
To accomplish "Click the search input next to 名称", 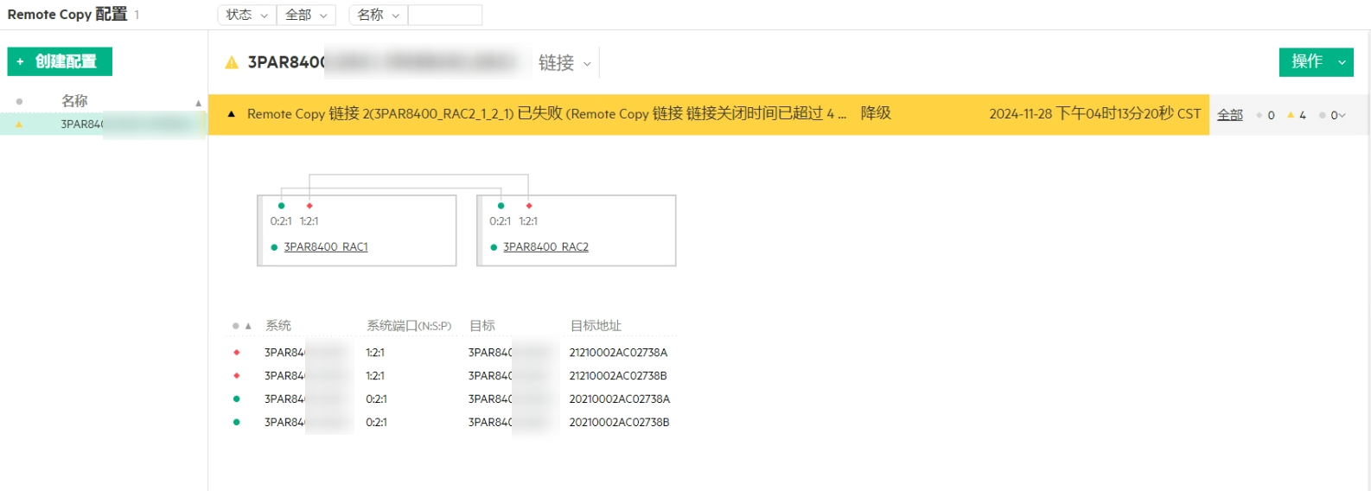I will (445, 15).
